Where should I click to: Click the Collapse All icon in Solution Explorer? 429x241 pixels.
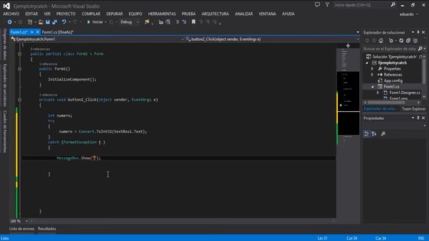[x=408, y=40]
